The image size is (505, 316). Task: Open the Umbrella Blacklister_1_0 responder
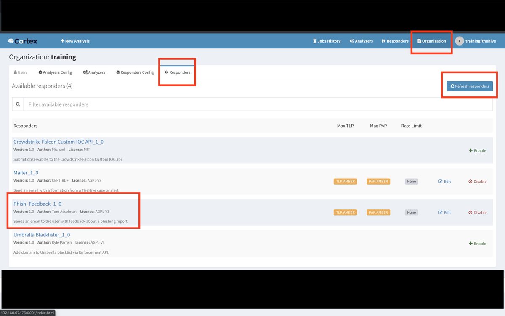(x=42, y=235)
